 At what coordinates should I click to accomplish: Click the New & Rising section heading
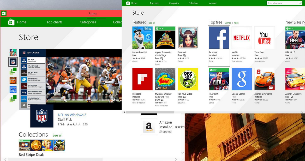[x=295, y=22]
